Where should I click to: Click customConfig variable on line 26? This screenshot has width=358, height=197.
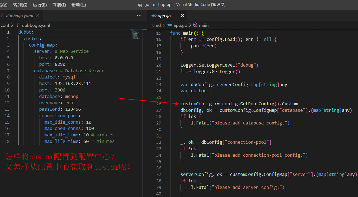pos(196,104)
